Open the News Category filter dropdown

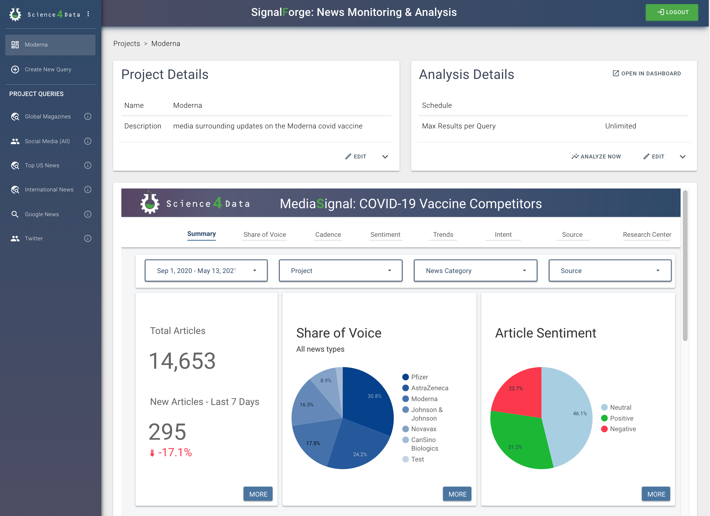coord(475,271)
